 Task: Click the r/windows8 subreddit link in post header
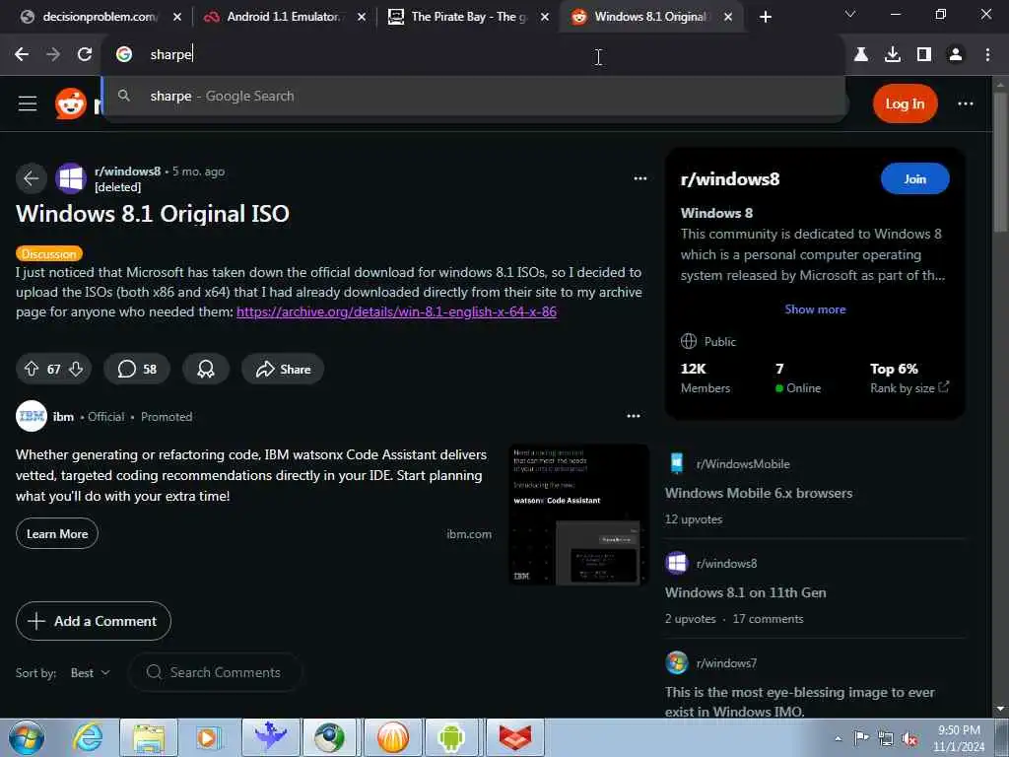pyautogui.click(x=127, y=172)
